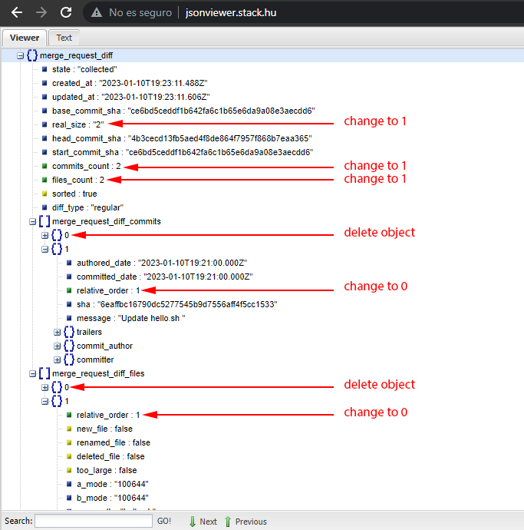The height and width of the screenshot is (530, 524).
Task: Click the green Next arrow icon
Action: coord(192,521)
